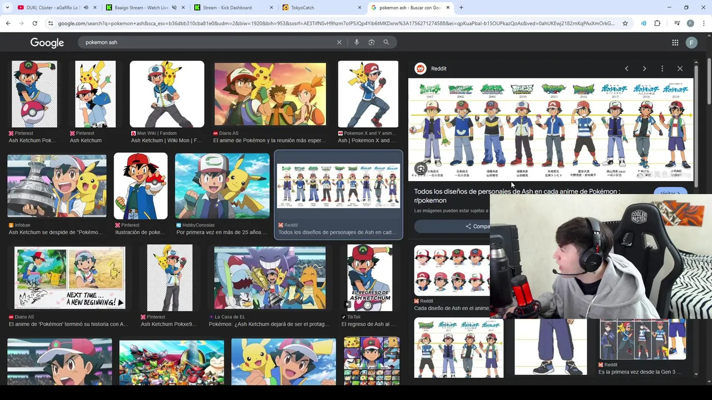
Task: Open the Ash Ketchum Pokxe9 Pinterest image
Action: (170, 278)
